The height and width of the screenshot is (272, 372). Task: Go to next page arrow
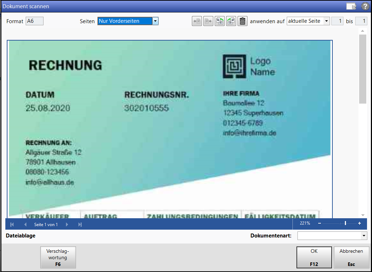pyautogui.click(x=67, y=224)
